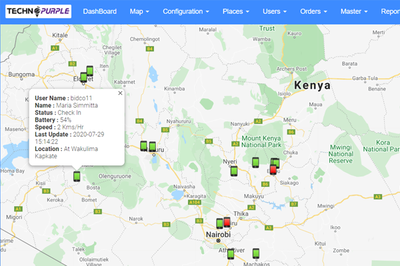Viewport: 400px width, 266px height.
Task: Expand the Master dropdown menu
Action: click(x=354, y=11)
